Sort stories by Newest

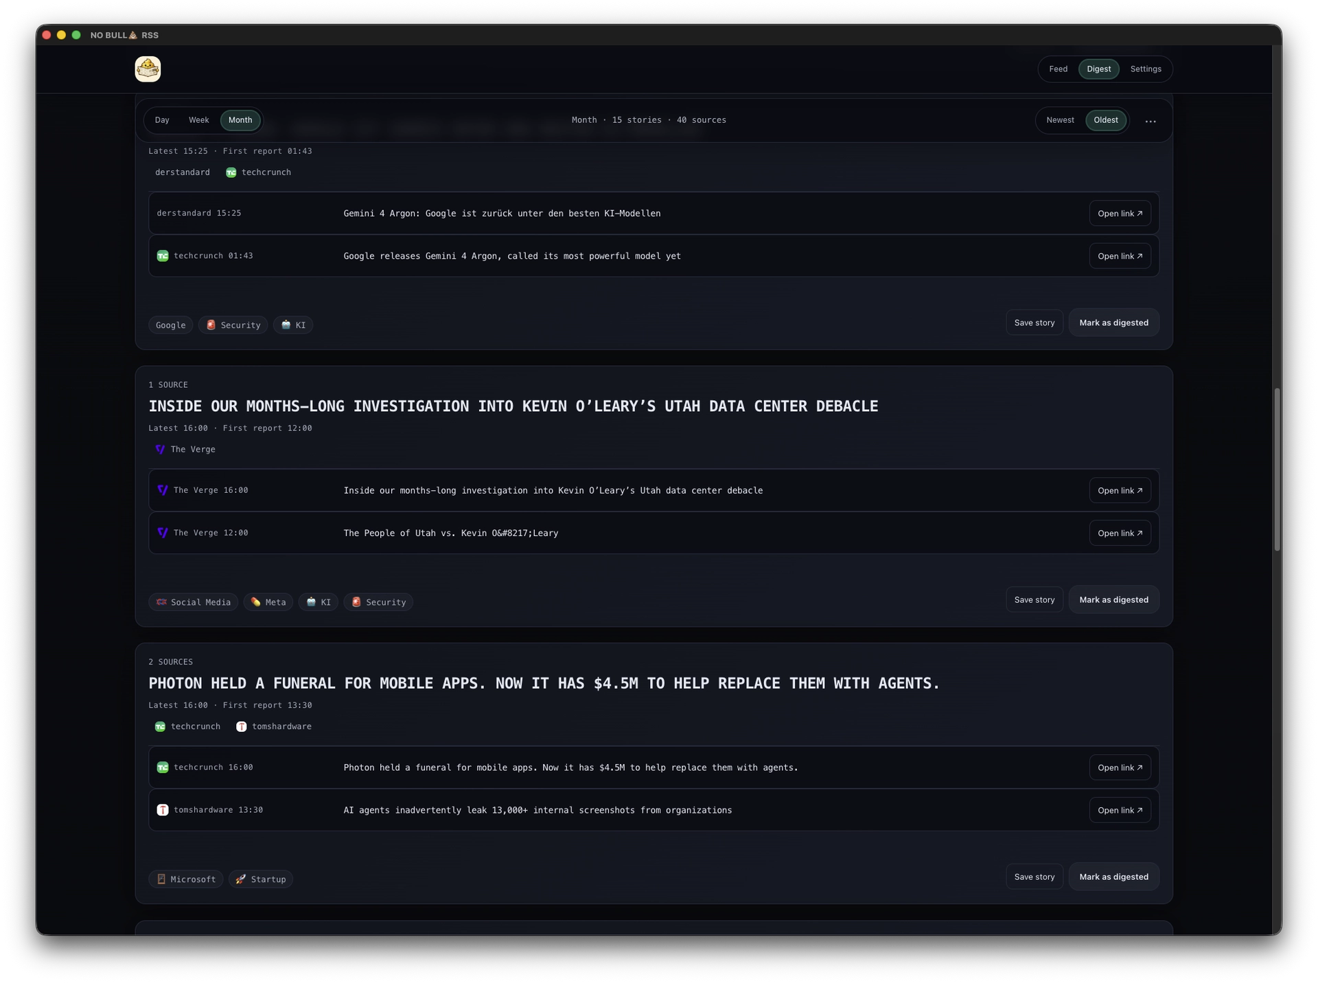[x=1060, y=120]
